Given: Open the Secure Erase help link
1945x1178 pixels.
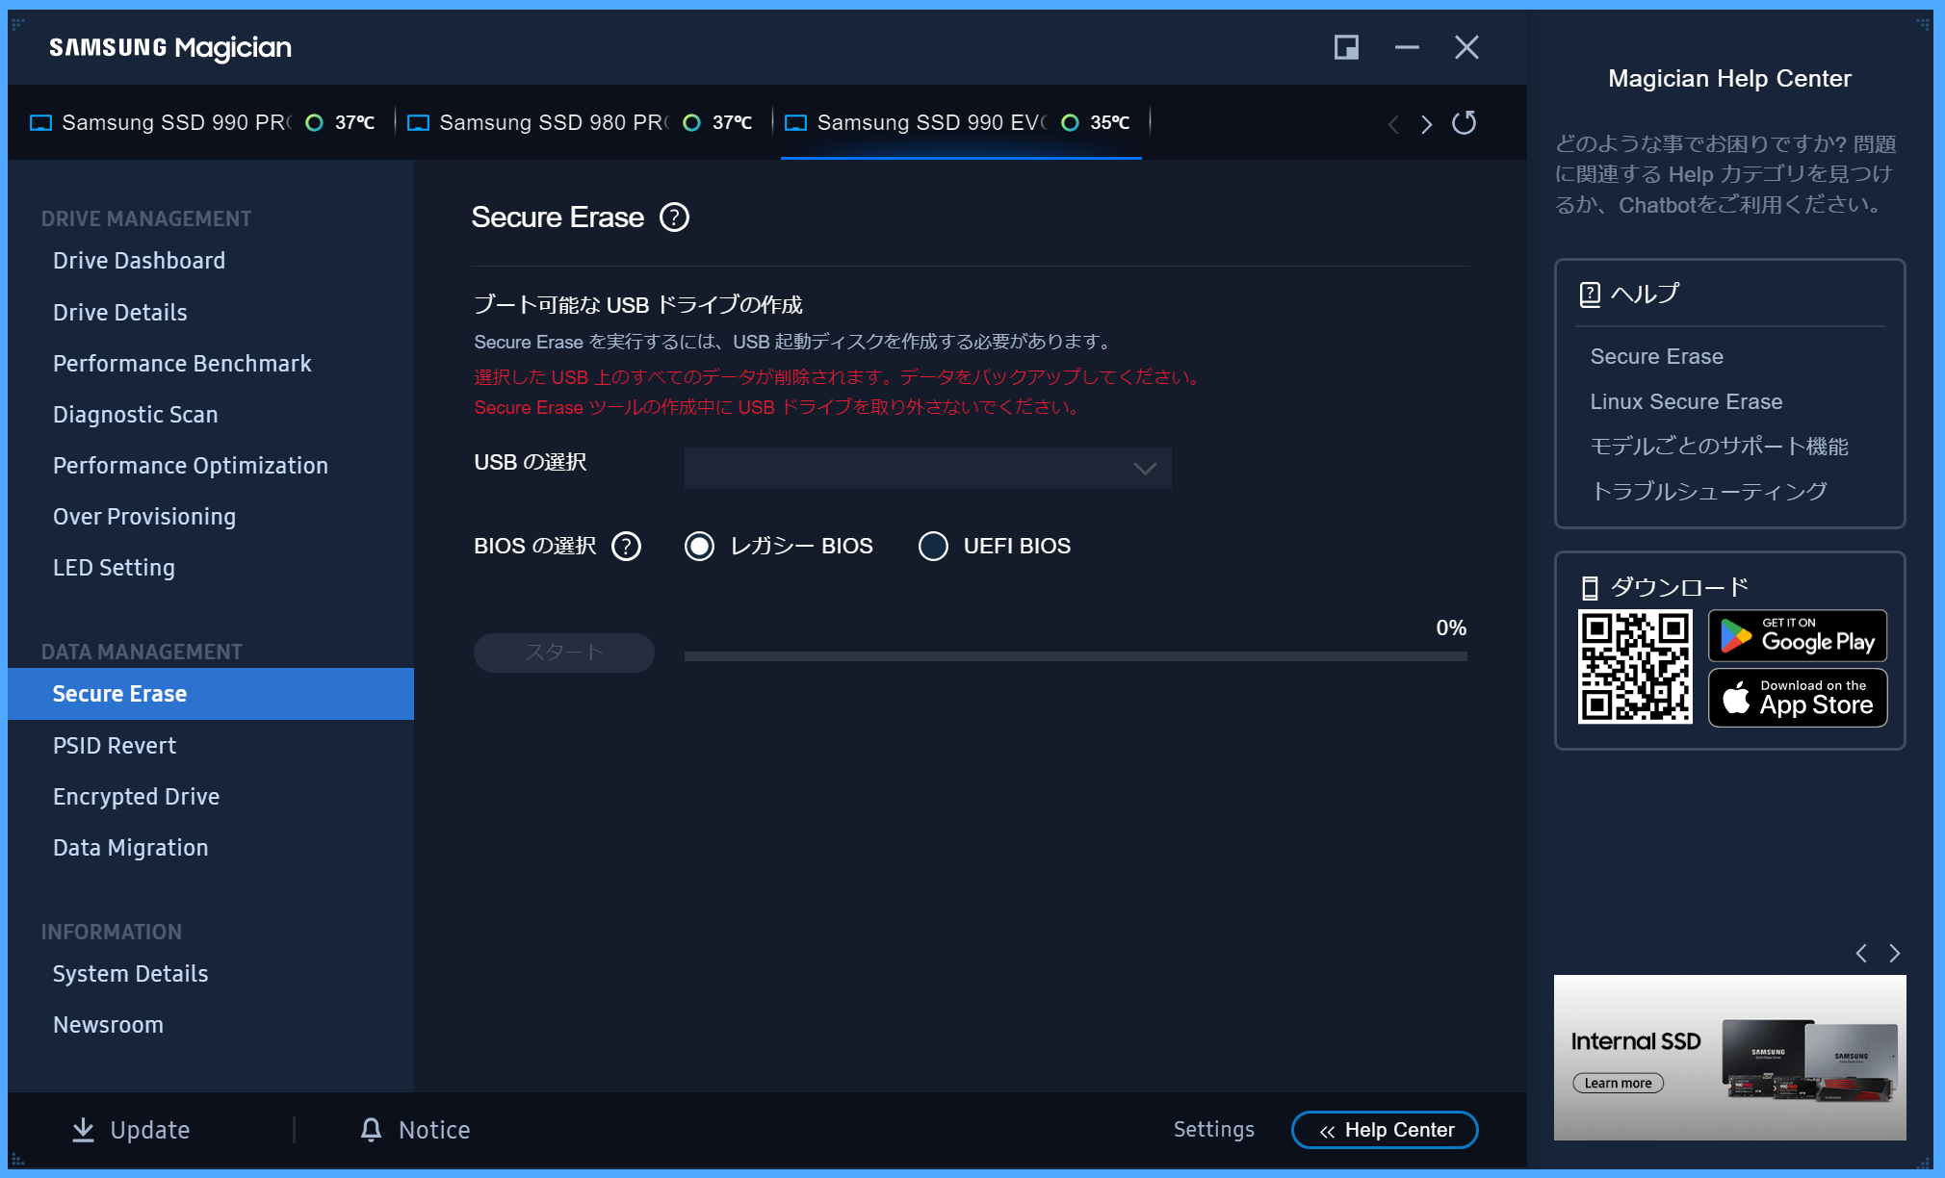Looking at the screenshot, I should point(1656,357).
